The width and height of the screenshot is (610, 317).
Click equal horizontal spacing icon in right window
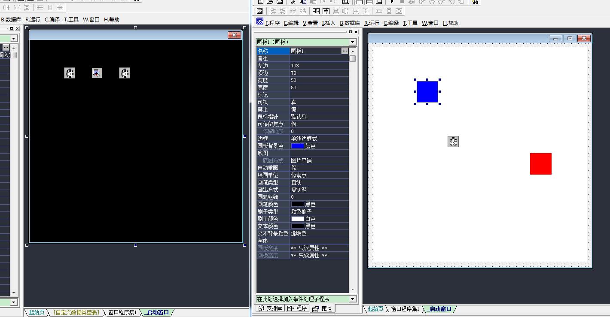click(356, 11)
